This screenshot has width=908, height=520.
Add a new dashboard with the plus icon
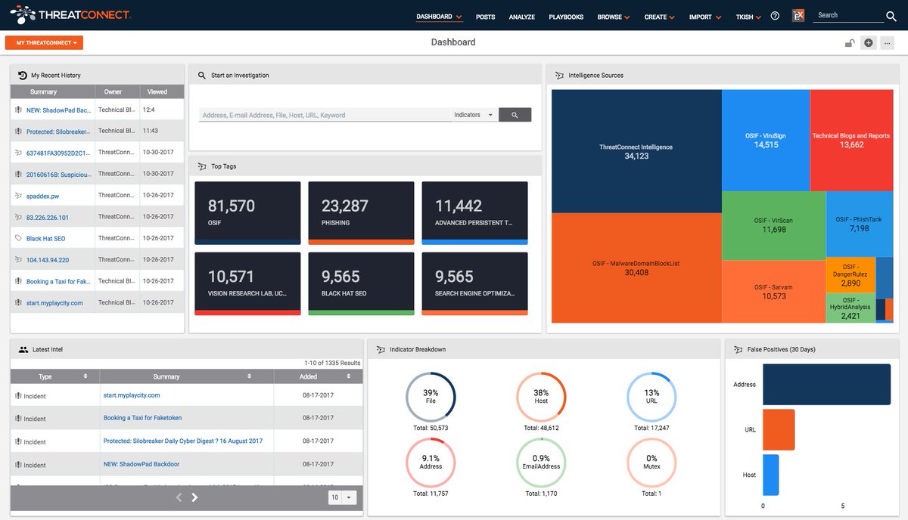click(x=868, y=42)
